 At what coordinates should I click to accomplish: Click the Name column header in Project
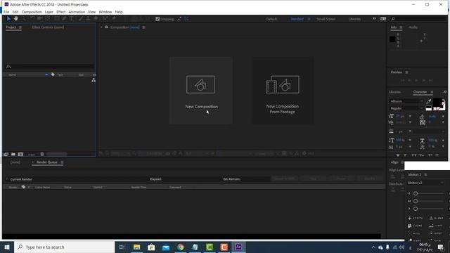(12, 75)
